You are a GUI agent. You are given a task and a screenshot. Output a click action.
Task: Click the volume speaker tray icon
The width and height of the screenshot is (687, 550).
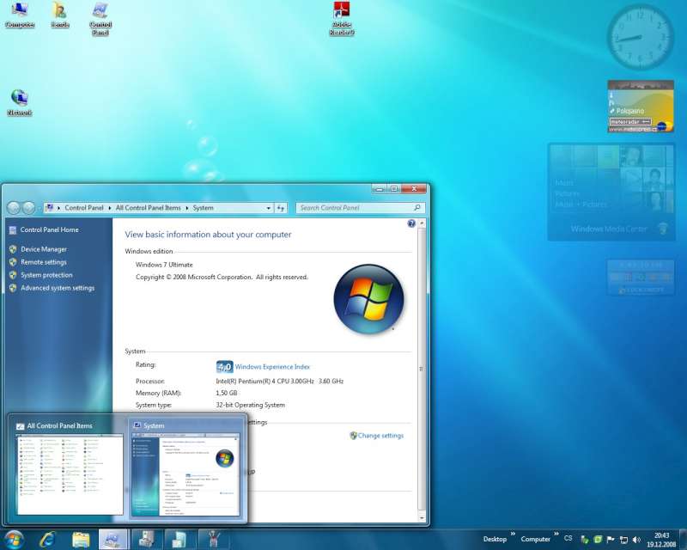(x=636, y=539)
